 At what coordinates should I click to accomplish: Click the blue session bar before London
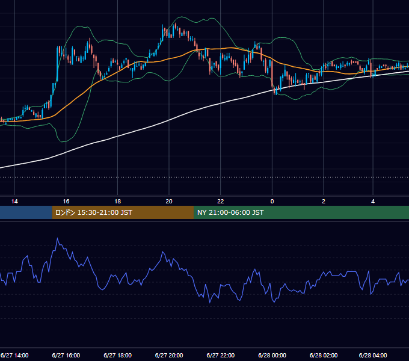pyautogui.click(x=26, y=212)
